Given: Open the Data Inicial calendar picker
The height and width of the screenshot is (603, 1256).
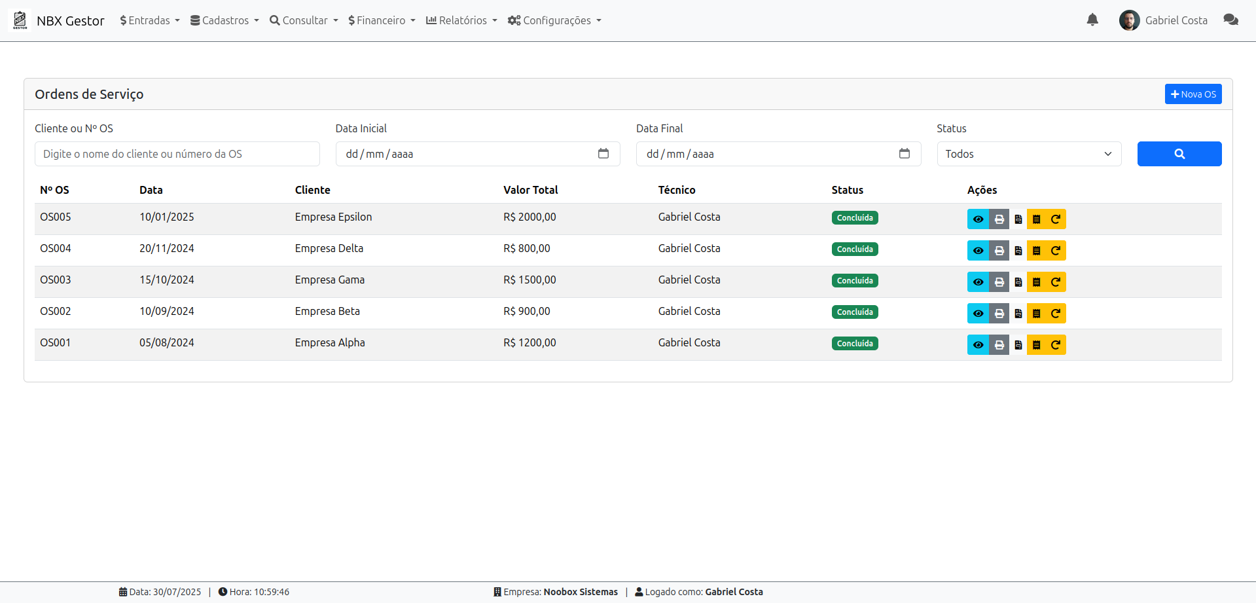Looking at the screenshot, I should click(x=603, y=154).
